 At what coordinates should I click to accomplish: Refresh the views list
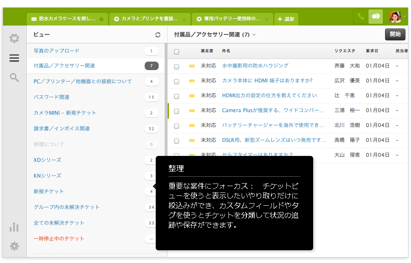coord(158,35)
